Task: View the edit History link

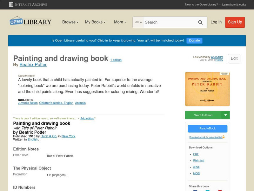Action: 219,60
